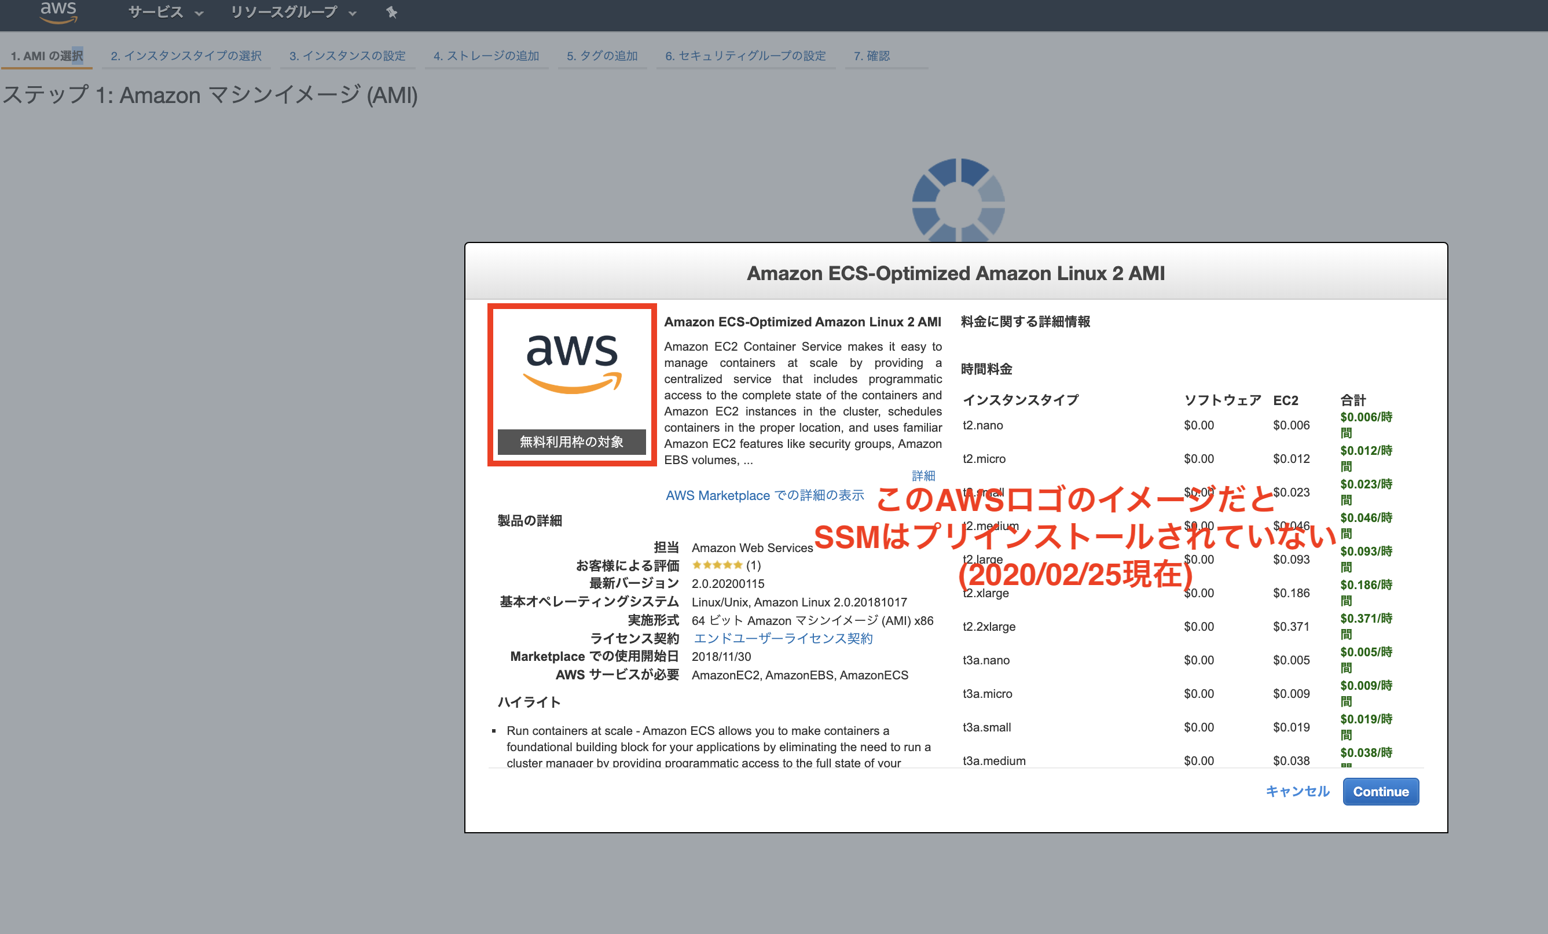The width and height of the screenshot is (1548, 934).
Task: Switch to 3. インスタンスの設定 tab
Action: point(347,56)
